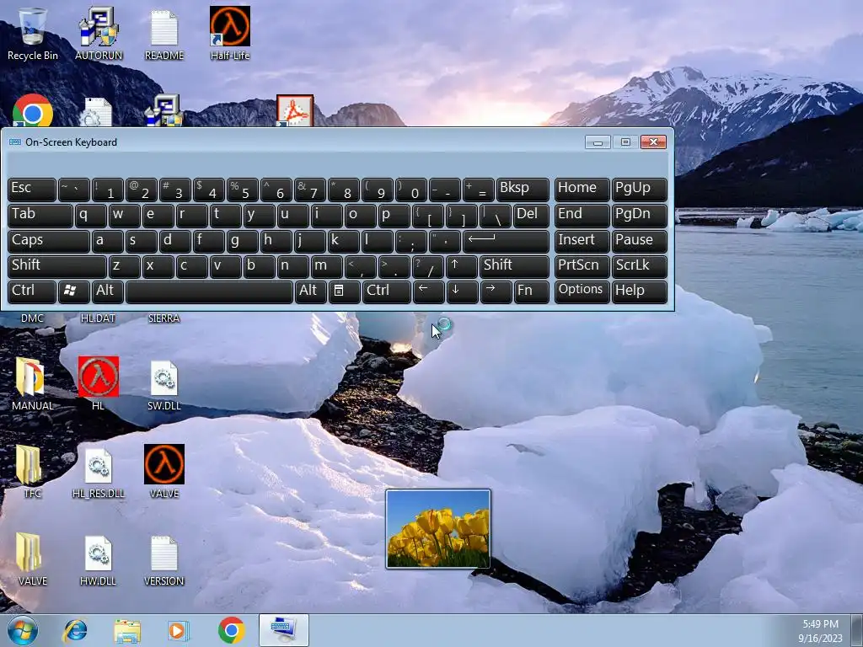Image resolution: width=863 pixels, height=647 pixels.
Task: Open Windows Media Player from the taskbar
Action: click(x=178, y=630)
